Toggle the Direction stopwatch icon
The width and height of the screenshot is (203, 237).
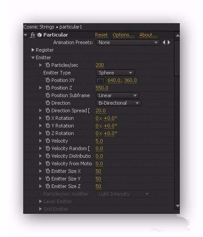click(48, 103)
